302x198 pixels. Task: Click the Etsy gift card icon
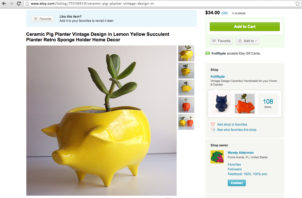[x=208, y=53]
